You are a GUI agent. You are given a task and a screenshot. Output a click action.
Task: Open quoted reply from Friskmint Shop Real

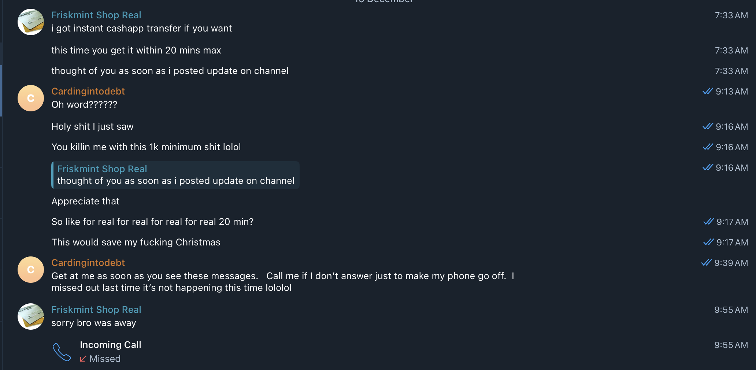point(175,175)
